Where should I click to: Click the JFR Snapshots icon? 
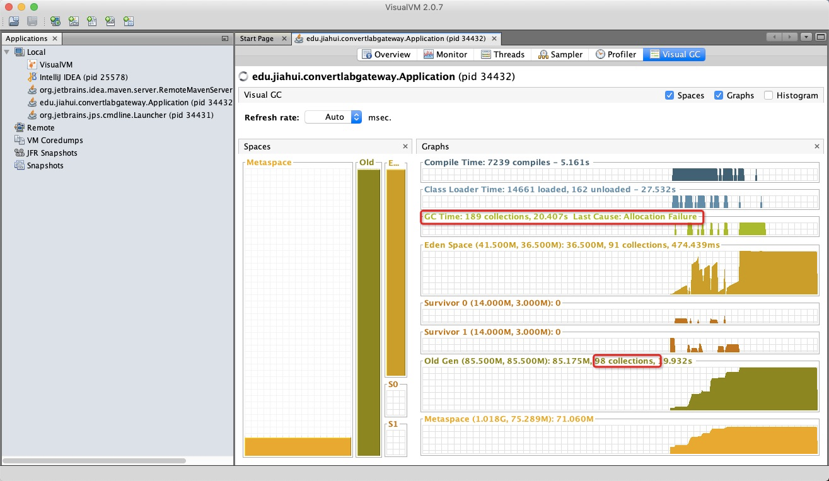point(20,153)
